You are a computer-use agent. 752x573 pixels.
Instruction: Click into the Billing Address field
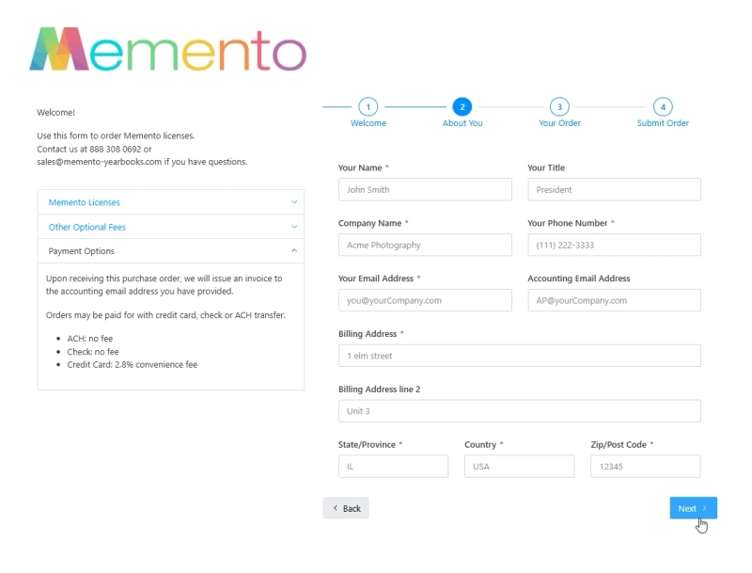pyautogui.click(x=520, y=356)
